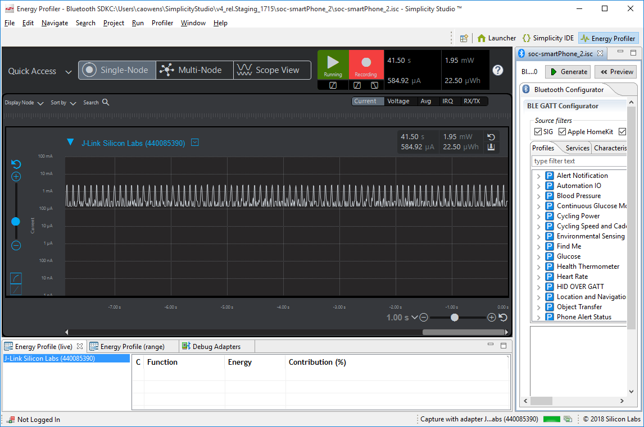Open the help question mark icon
The image size is (644, 427).
click(497, 70)
